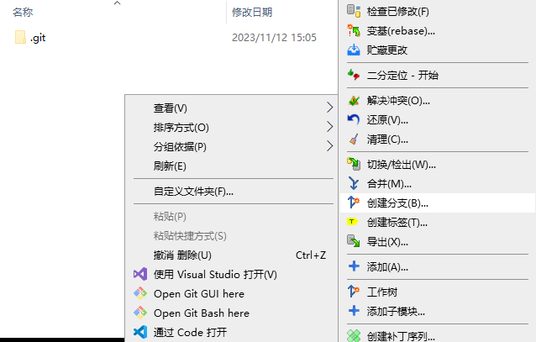Viewport: 536px width, 342px height.
Task: Click 通过 Code 打开 entry text
Action: 191,332
